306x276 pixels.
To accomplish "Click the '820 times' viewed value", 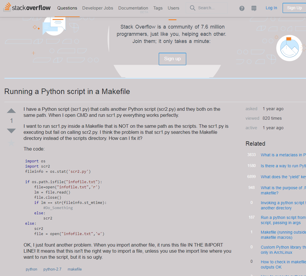I will click(272, 118).
